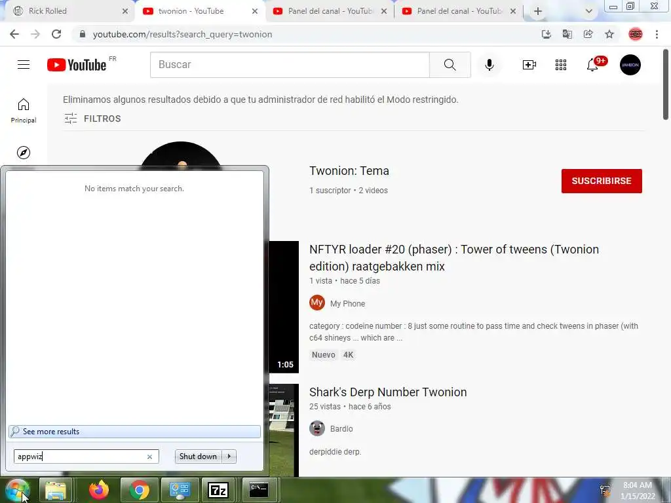Click the My Phone channel avatar
The image size is (671, 503).
coord(317,303)
